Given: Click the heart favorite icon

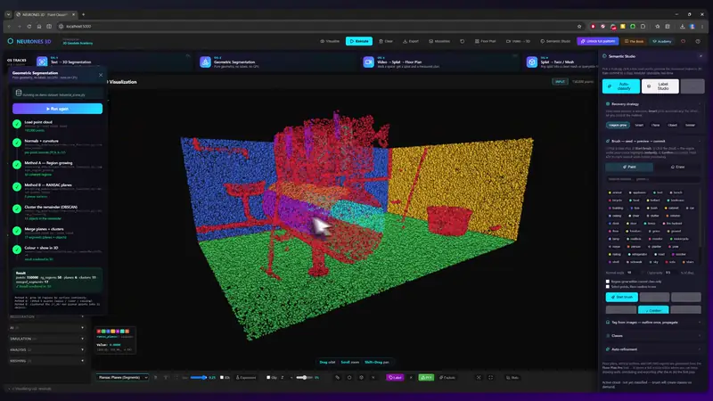Looking at the screenshot, I should tap(683, 41).
